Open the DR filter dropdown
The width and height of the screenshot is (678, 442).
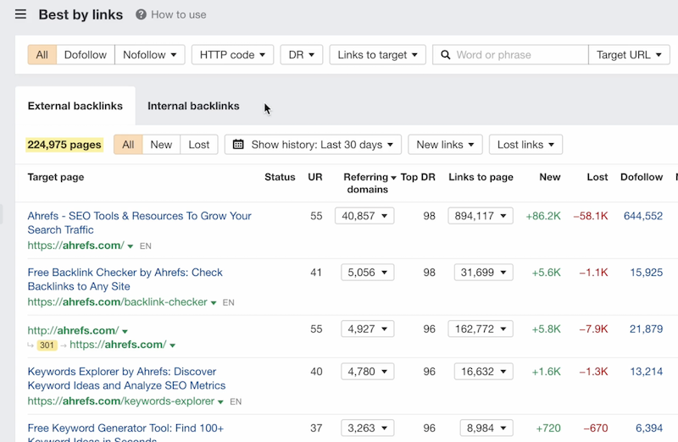pos(302,55)
